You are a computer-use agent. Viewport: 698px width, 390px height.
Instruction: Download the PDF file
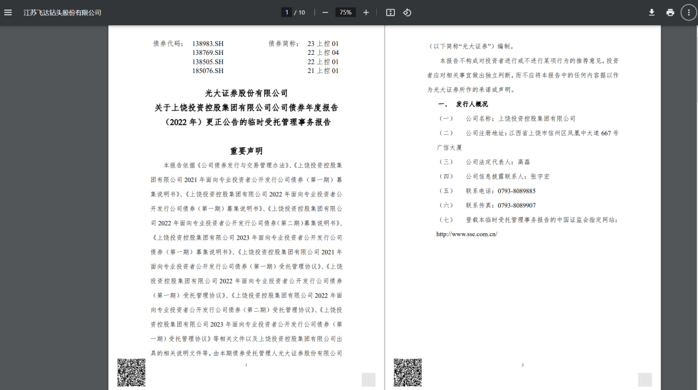click(651, 12)
